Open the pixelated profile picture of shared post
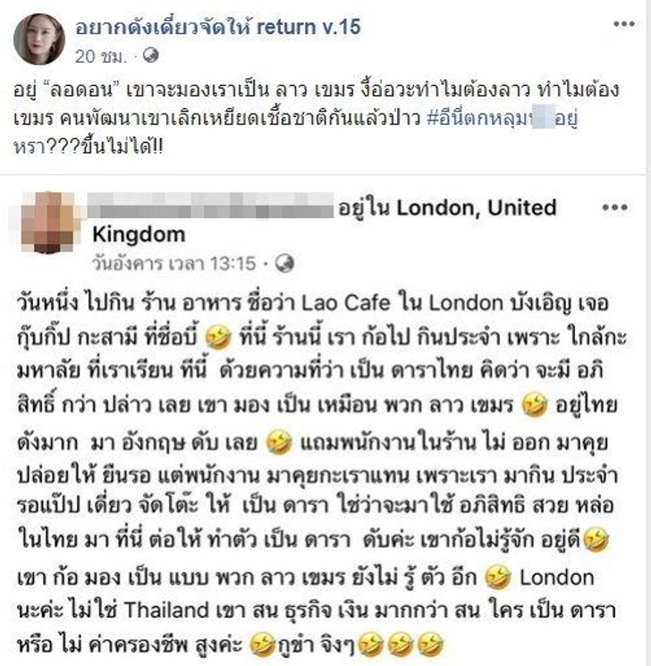 tap(49, 223)
